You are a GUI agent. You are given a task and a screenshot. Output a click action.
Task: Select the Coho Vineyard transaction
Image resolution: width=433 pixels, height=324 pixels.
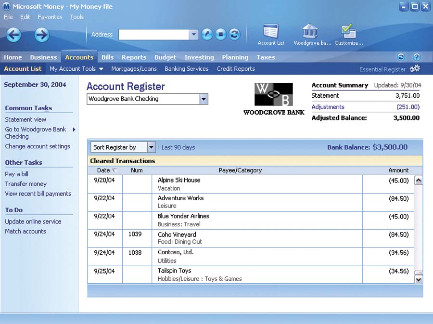point(251,238)
